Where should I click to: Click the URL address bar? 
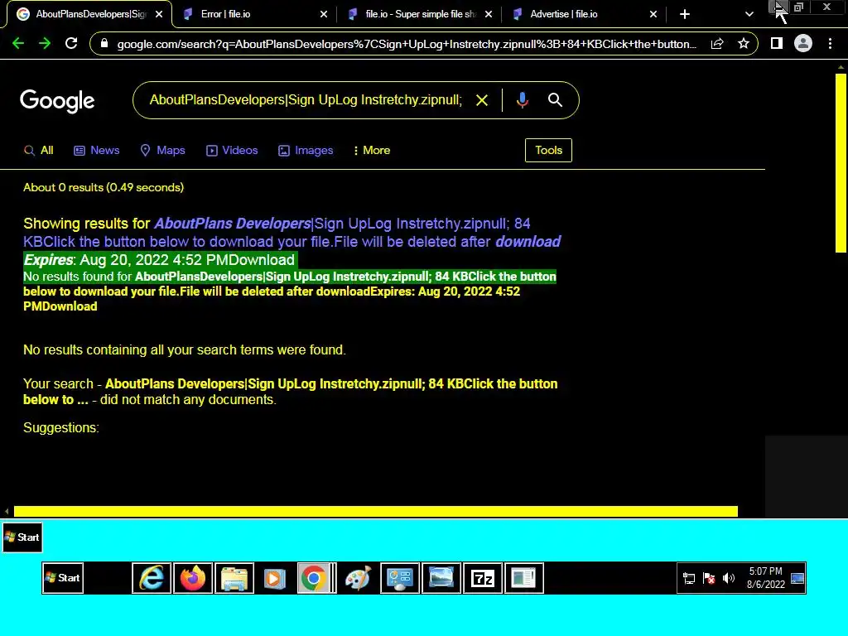click(x=407, y=44)
